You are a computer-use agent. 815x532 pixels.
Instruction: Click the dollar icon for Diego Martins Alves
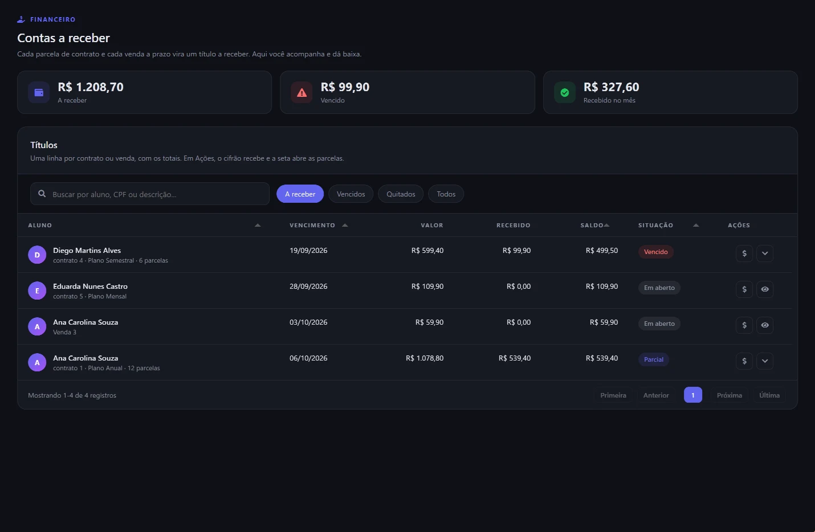pos(744,253)
